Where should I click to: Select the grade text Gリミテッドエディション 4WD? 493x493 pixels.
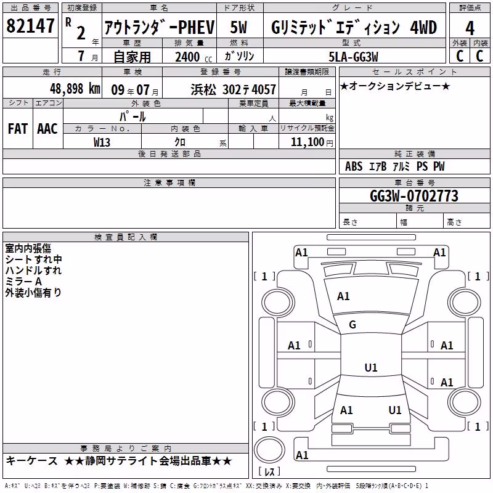pos(354,27)
